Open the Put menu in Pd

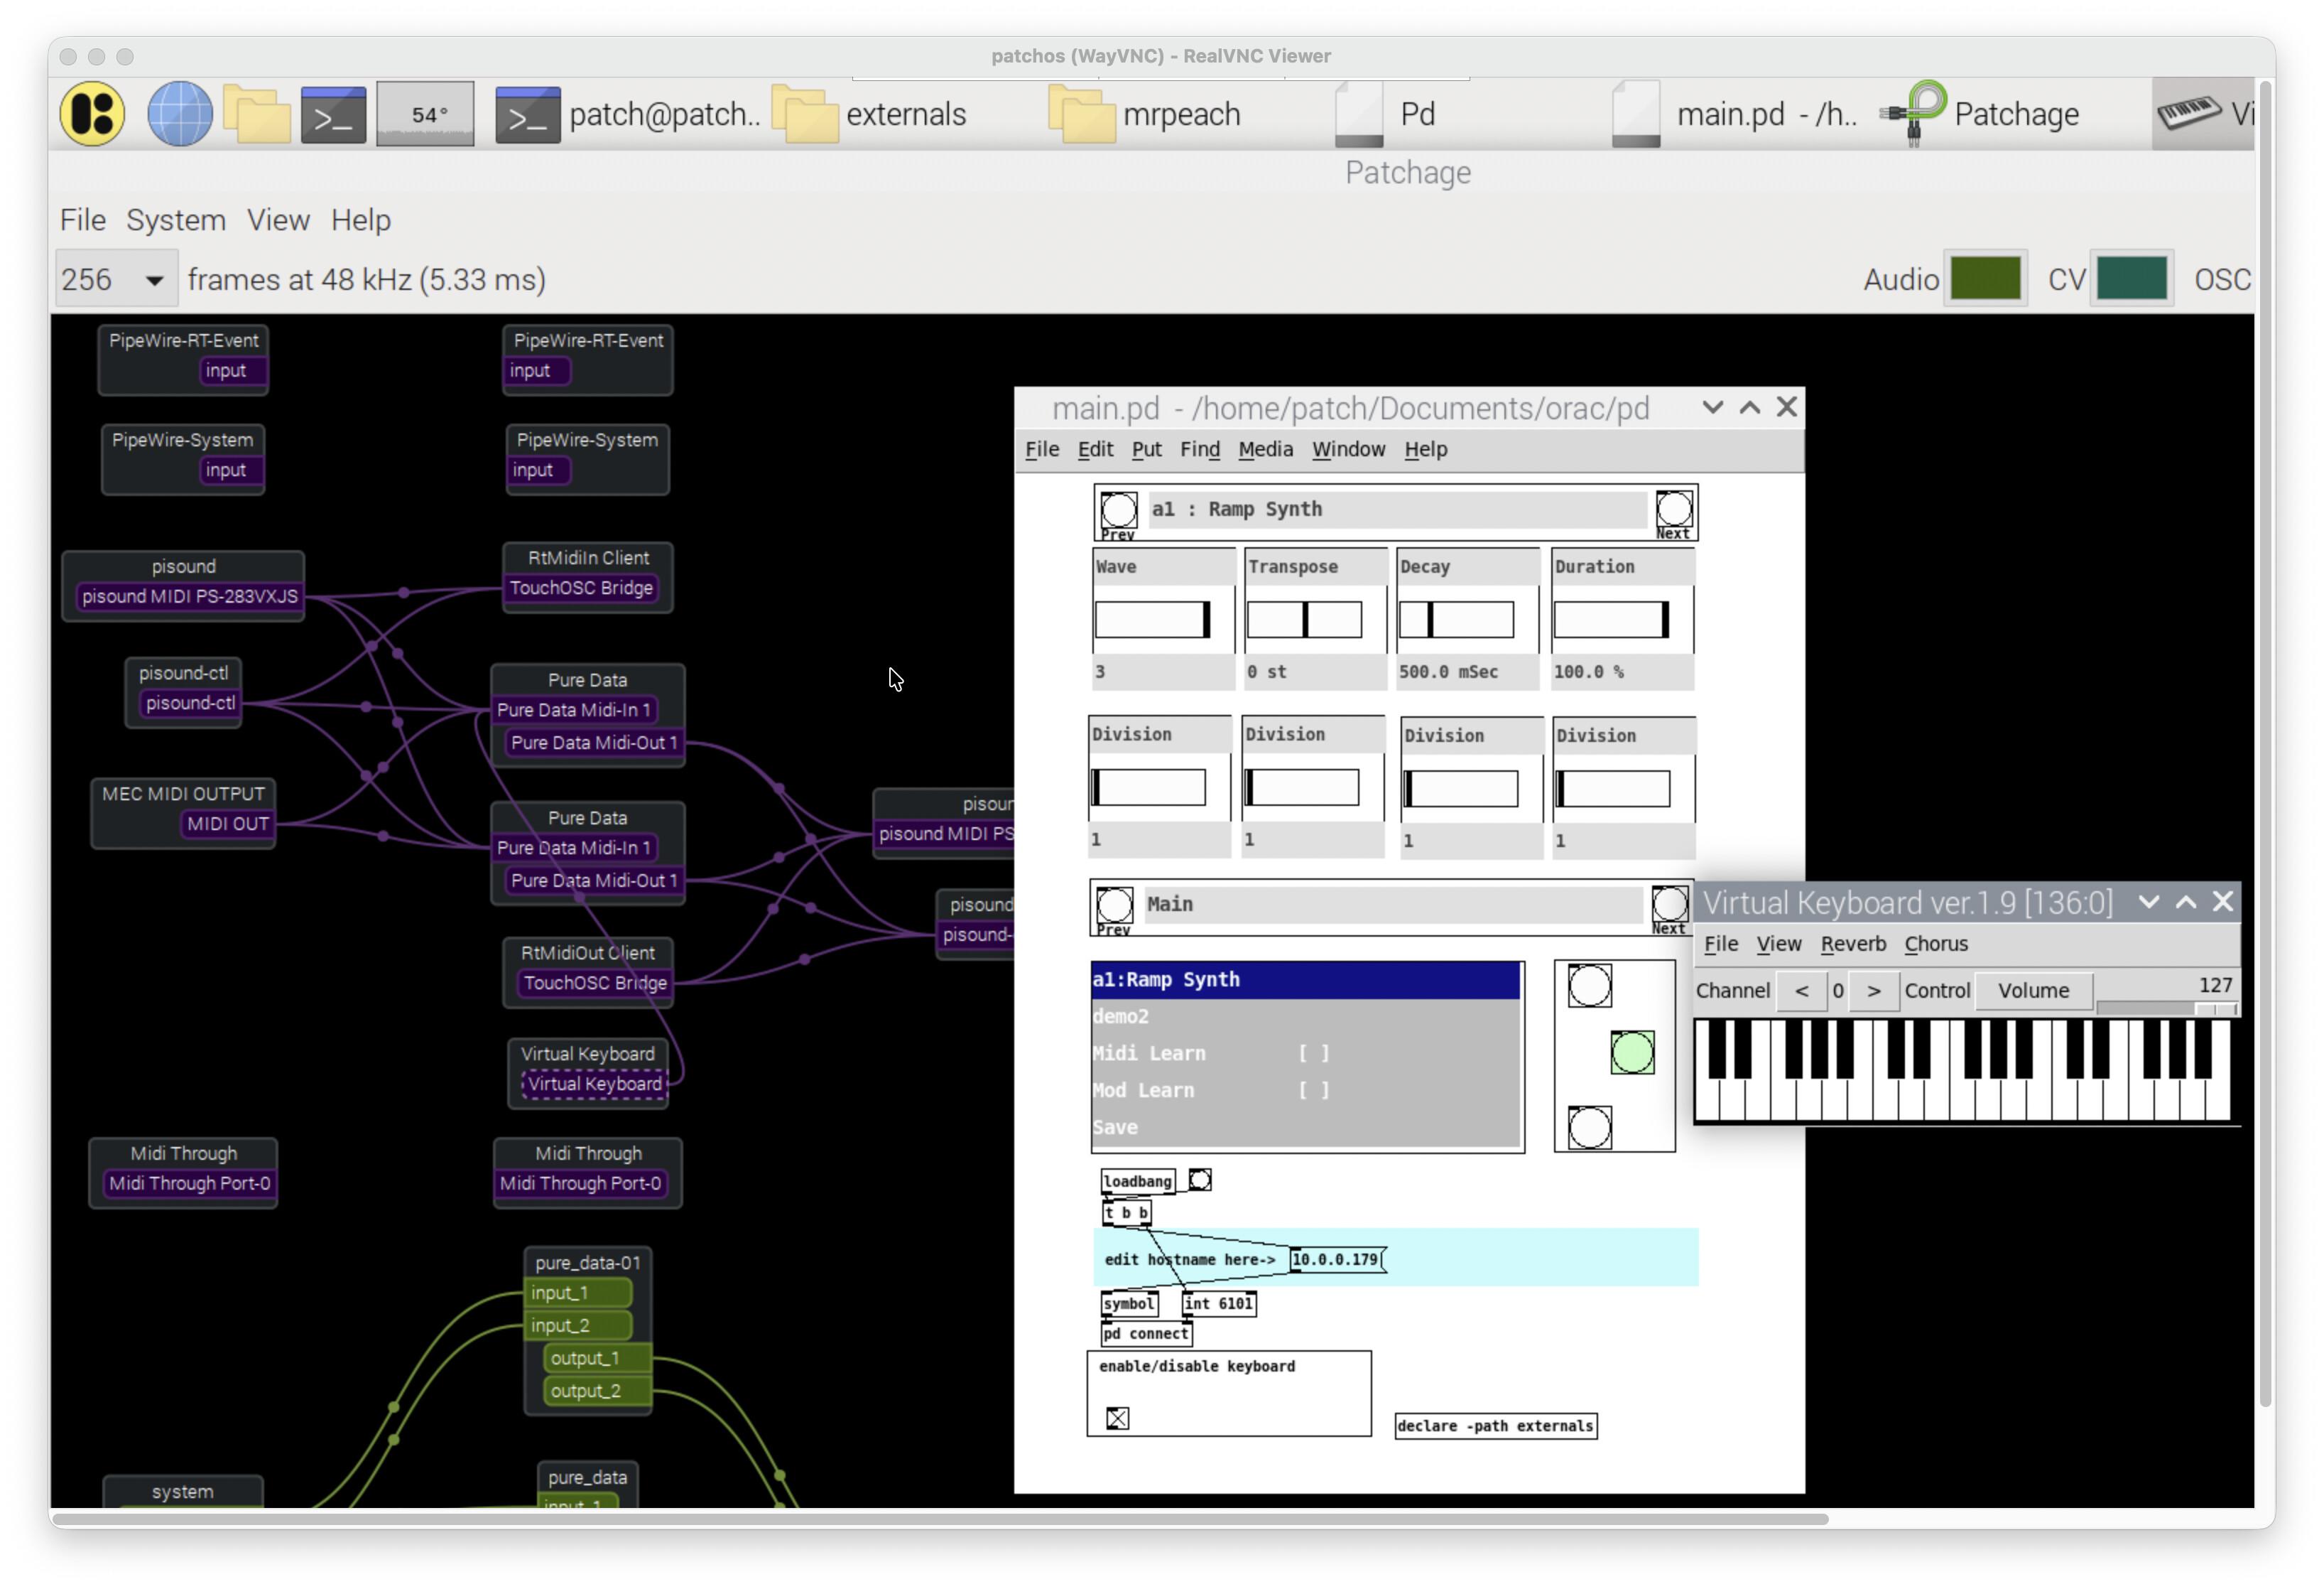[1146, 449]
